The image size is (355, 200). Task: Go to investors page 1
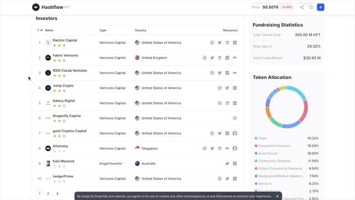(39, 194)
